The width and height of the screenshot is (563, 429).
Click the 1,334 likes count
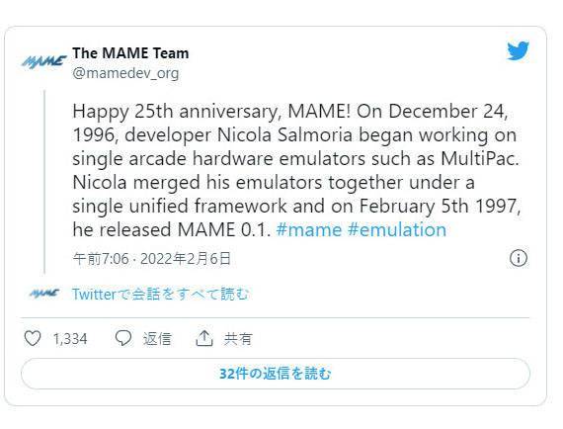(70, 338)
